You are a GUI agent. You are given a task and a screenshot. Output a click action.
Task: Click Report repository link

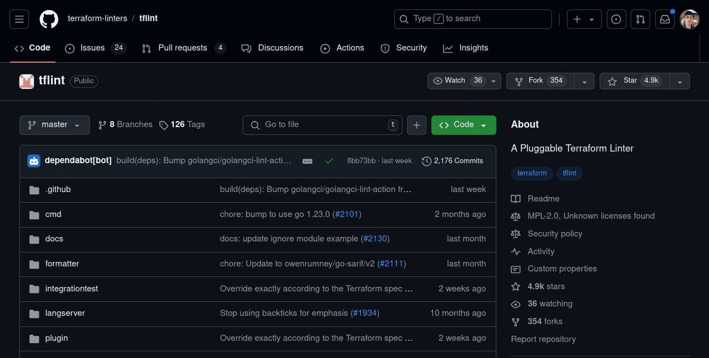tap(544, 339)
